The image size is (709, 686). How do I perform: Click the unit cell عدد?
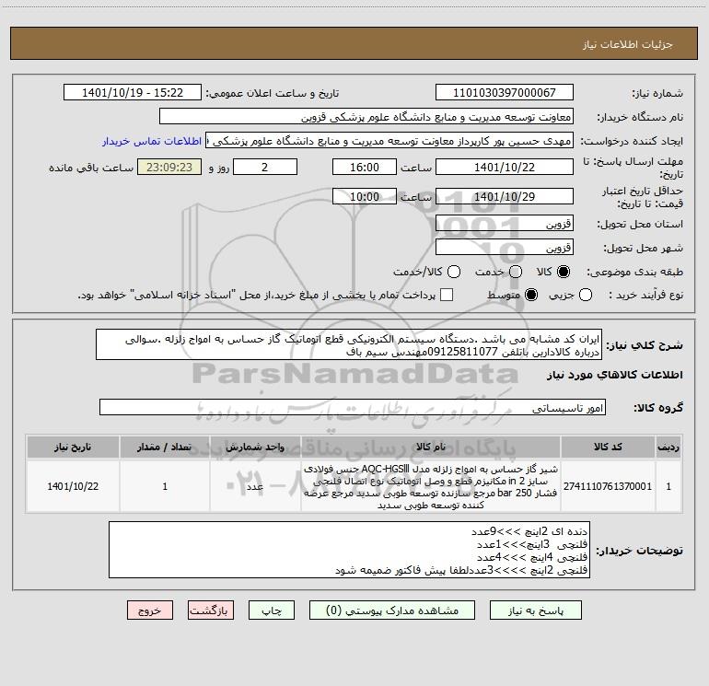coord(255,486)
